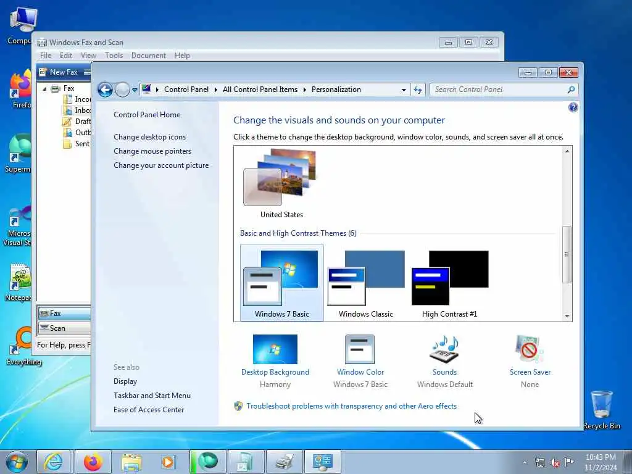Select the High Contrast #1 theme
This screenshot has width=632, height=474.
click(x=449, y=283)
